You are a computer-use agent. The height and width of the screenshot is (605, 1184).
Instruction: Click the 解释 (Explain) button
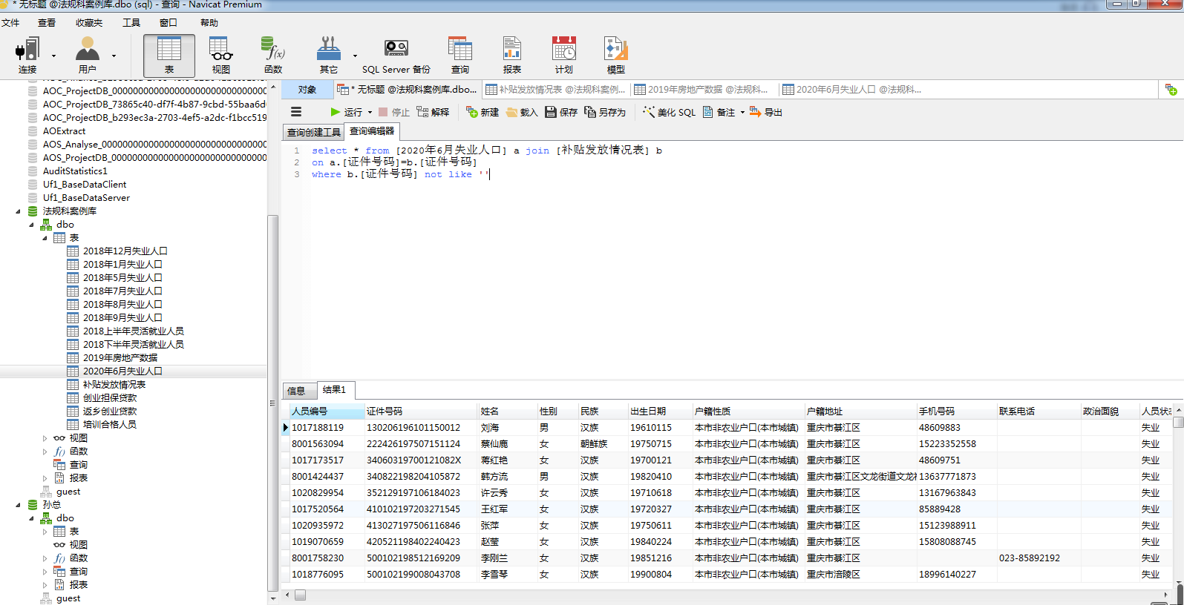pos(433,112)
